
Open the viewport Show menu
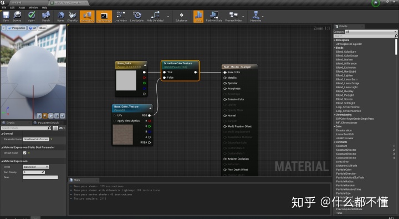point(43,28)
